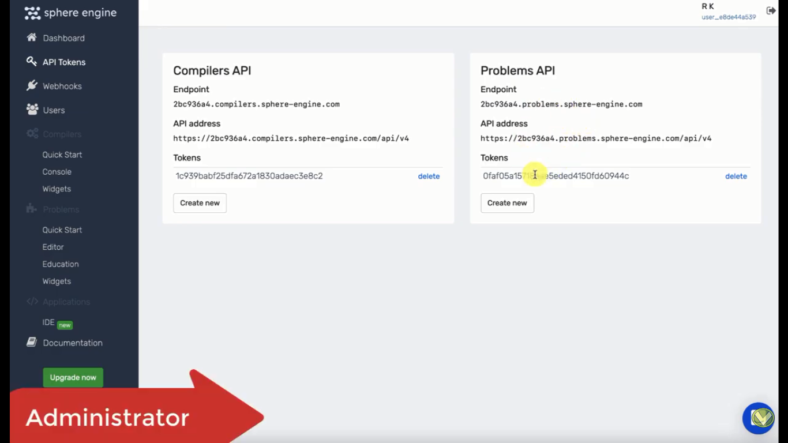The width and height of the screenshot is (788, 443).
Task: Open Quick Start under the Compilers section
Action: coord(62,155)
